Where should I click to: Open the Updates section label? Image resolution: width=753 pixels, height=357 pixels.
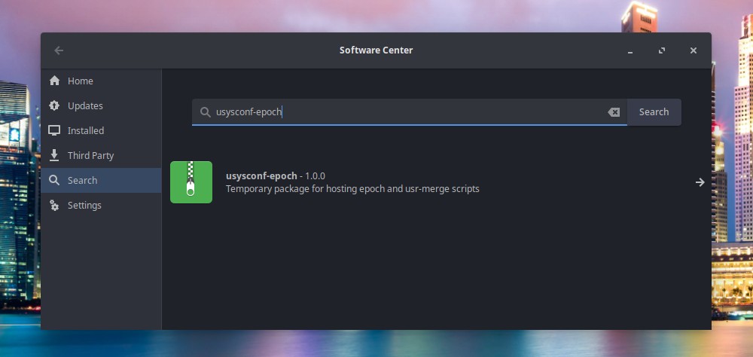(x=85, y=106)
